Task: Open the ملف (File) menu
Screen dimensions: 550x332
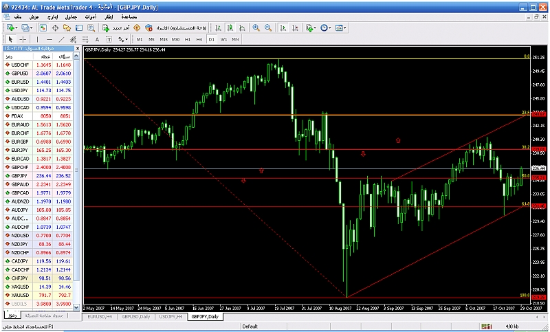Action: (x=18, y=16)
